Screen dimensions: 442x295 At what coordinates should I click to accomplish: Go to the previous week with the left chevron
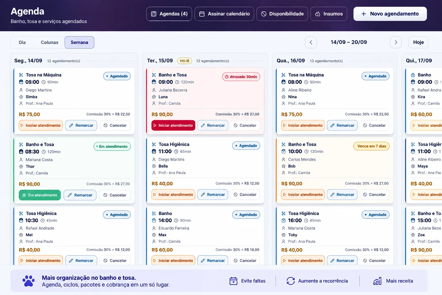click(311, 42)
